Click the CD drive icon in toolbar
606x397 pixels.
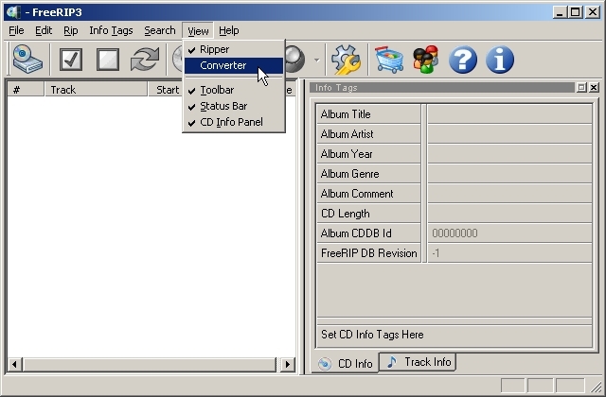point(27,59)
